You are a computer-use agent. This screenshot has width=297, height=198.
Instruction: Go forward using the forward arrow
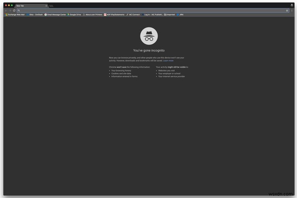tap(10, 10)
